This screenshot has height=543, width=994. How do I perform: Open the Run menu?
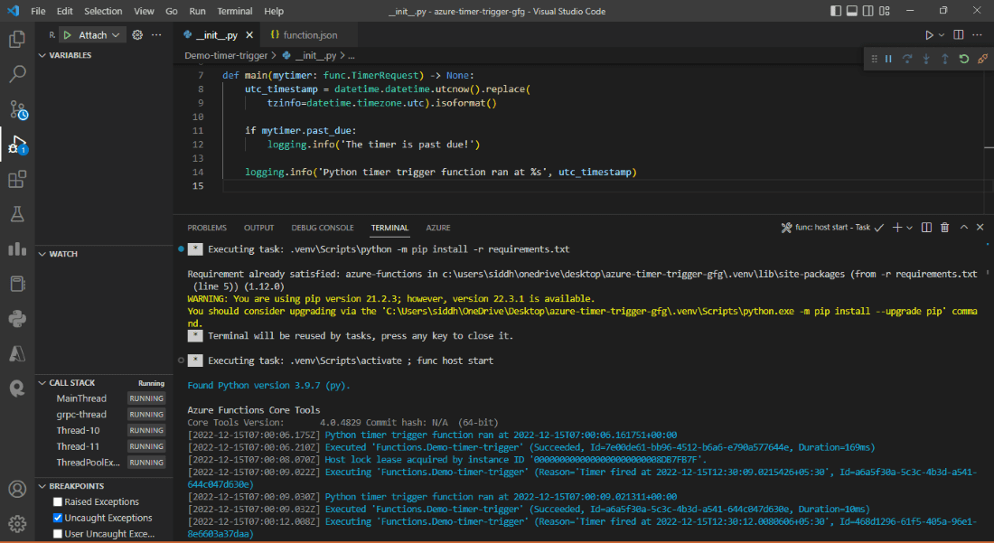[x=197, y=11]
